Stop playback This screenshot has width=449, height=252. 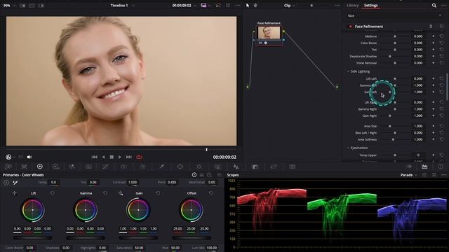pyautogui.click(x=112, y=157)
